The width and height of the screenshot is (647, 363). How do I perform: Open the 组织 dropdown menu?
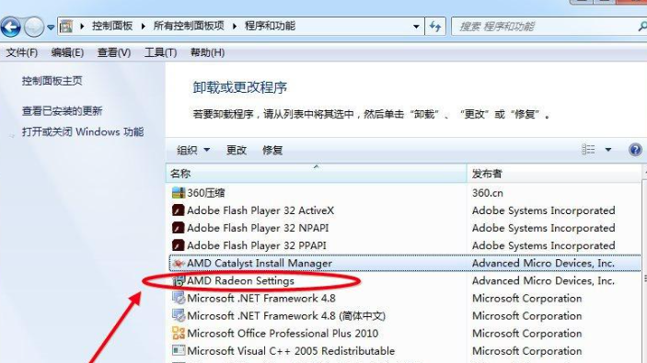coord(193,150)
